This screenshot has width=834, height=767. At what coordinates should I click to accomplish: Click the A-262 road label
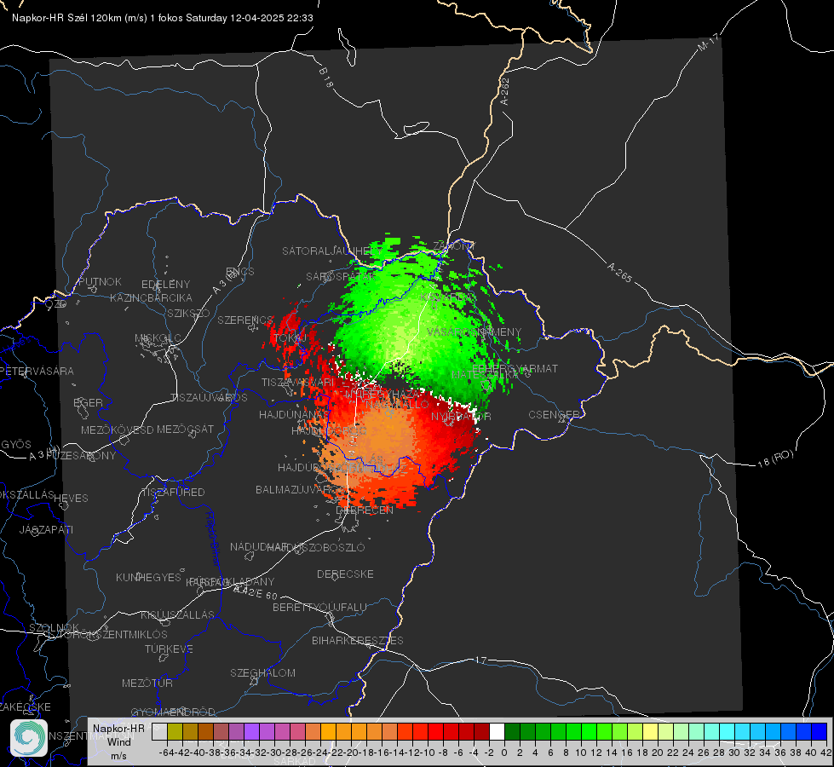505,91
